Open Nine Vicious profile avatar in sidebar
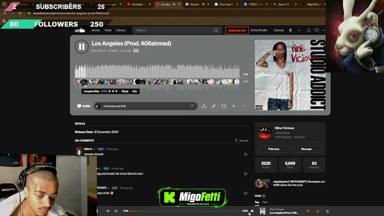The image size is (384, 216). pyautogui.click(x=265, y=132)
